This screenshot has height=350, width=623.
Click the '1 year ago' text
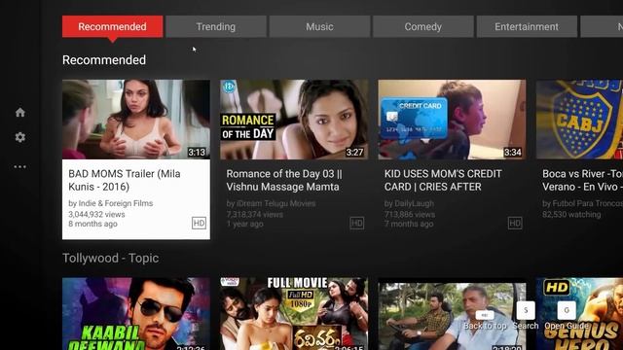pos(244,224)
